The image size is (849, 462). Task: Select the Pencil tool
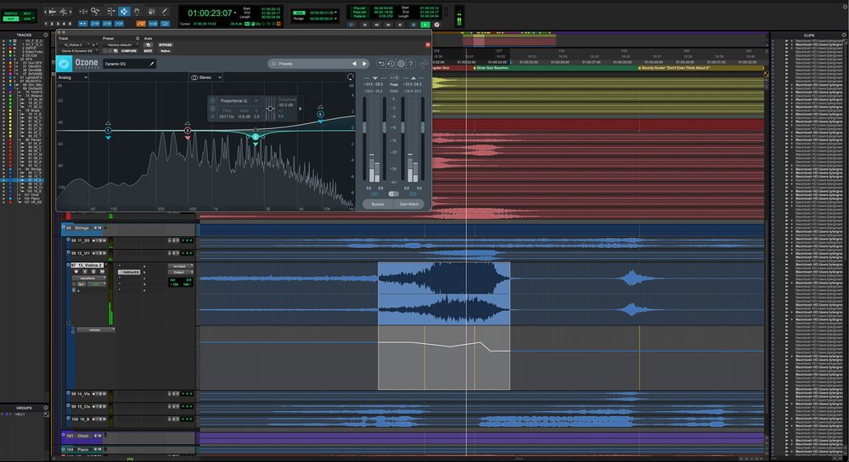click(x=164, y=11)
